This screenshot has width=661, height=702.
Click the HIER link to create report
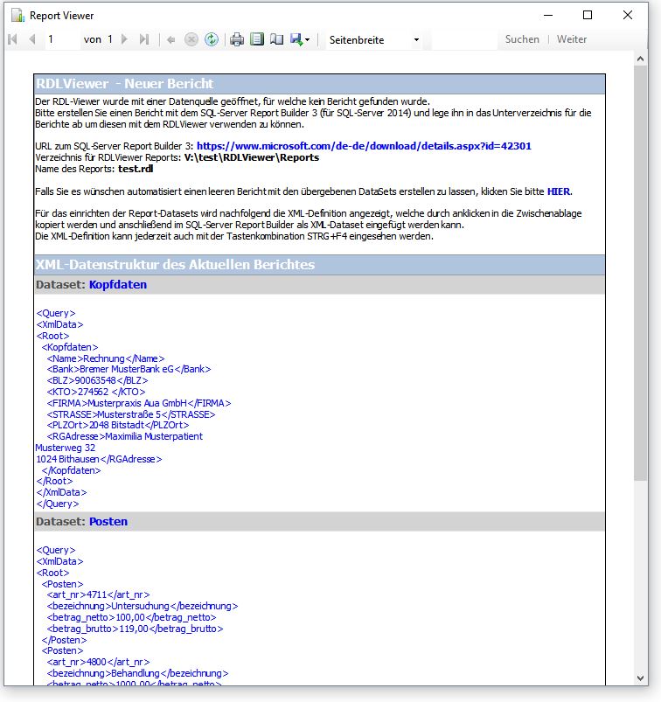pos(559,191)
